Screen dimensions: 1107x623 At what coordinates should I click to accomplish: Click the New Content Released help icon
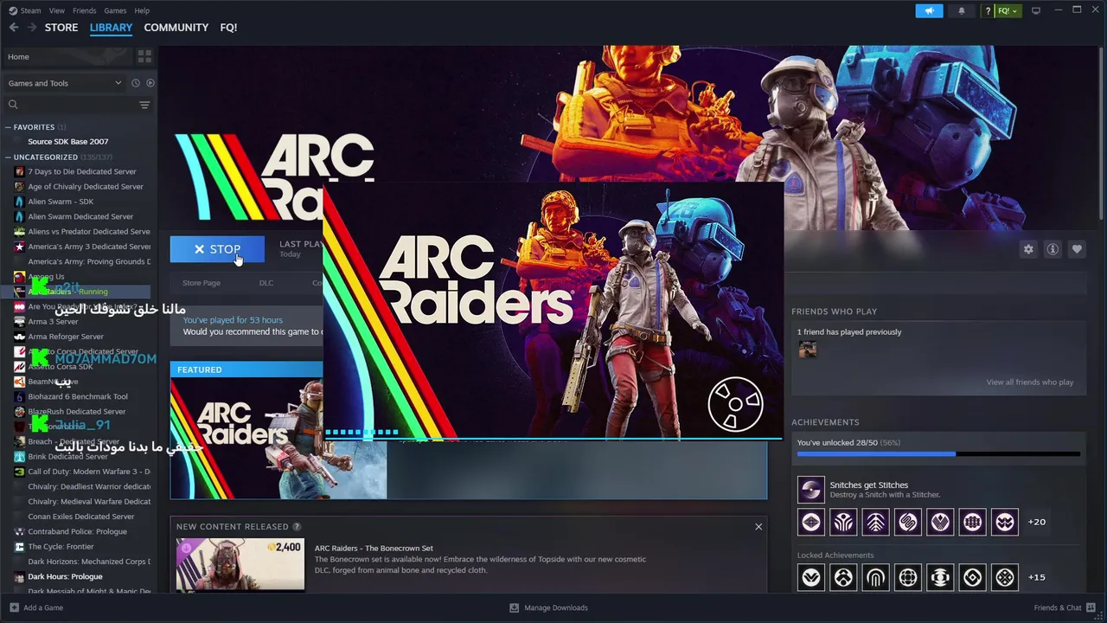(297, 526)
